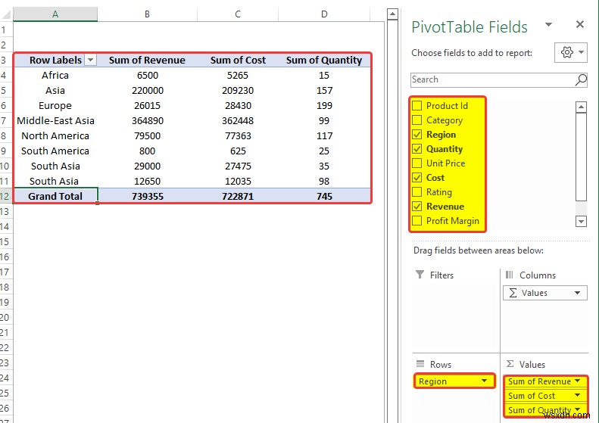Uncheck the Revenue field checkbox
This screenshot has height=423, width=599.
tap(416, 206)
